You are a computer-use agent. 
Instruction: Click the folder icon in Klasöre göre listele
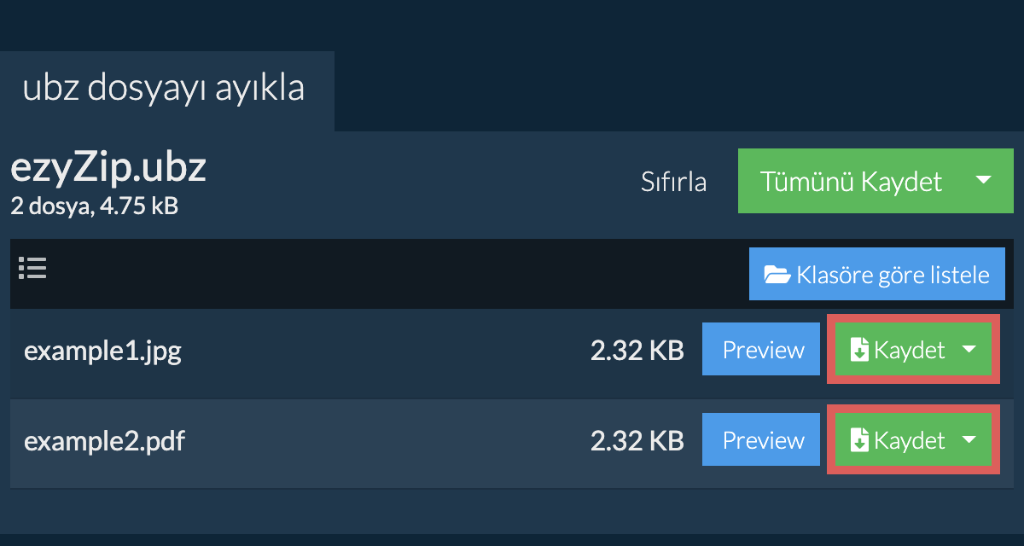pos(777,275)
